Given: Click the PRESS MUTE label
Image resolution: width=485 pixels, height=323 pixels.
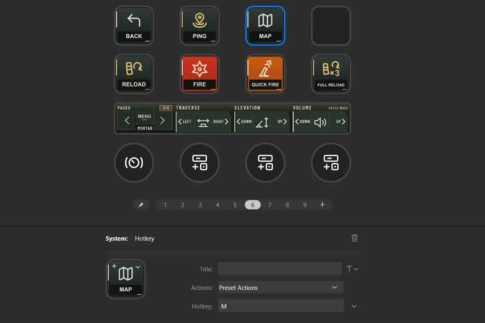Looking at the screenshot, I should pyautogui.click(x=338, y=108).
